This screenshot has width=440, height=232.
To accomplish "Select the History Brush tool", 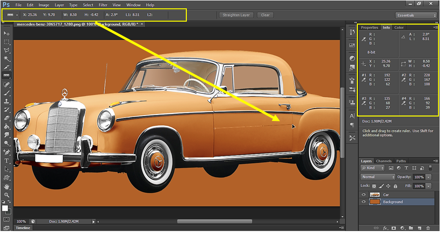I will [7, 110].
